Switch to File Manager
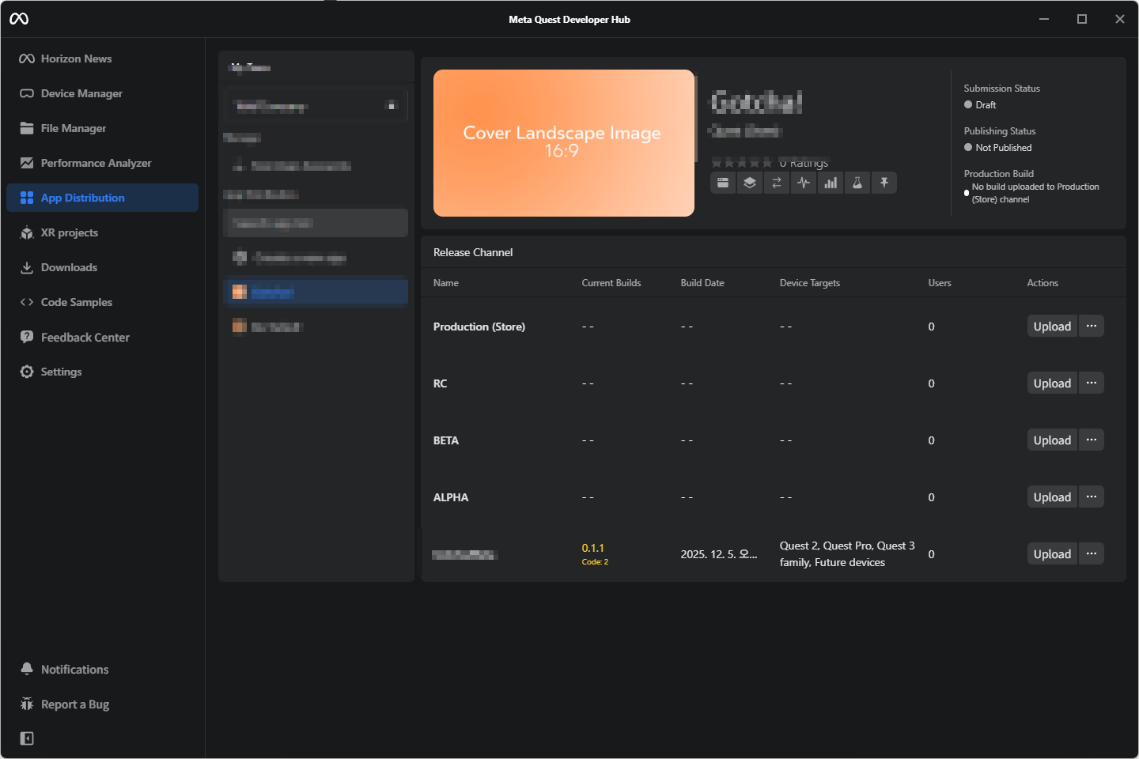Screen dimensions: 1139x759 click(102, 128)
